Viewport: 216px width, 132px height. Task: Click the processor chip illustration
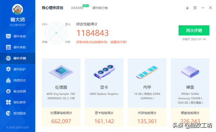click(61, 72)
